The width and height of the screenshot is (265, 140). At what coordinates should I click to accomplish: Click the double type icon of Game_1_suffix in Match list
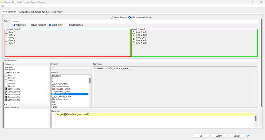point(134,32)
